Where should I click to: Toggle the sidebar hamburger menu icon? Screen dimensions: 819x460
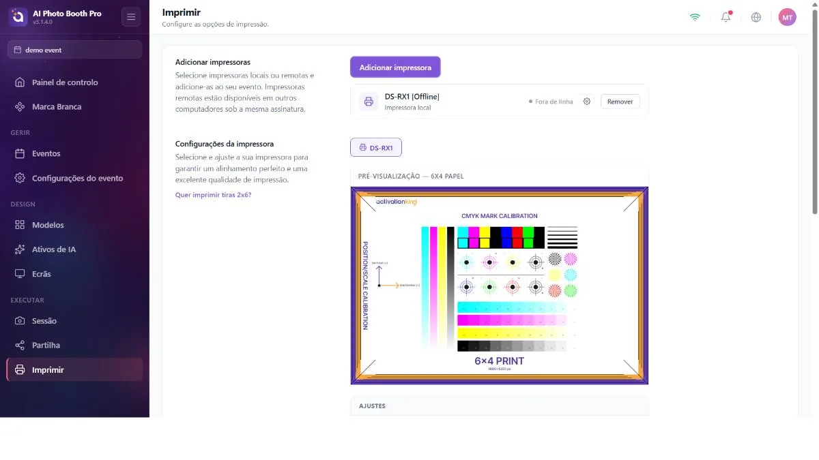[x=131, y=17]
